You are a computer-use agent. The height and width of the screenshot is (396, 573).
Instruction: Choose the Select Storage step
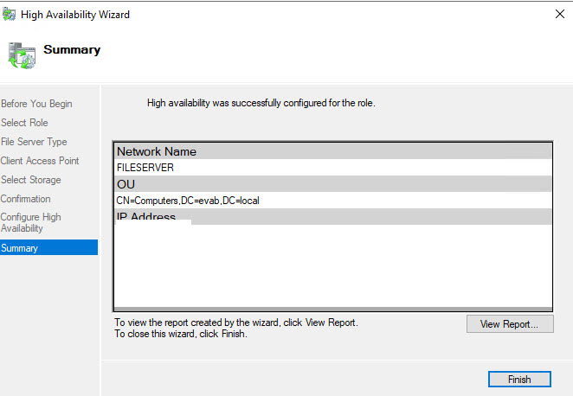point(31,180)
